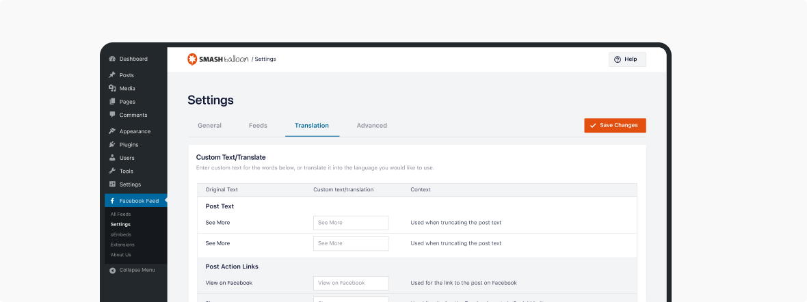Click the Facebook logo icon in sidebar
Viewport: 807px width, 302px height.
[x=112, y=201]
